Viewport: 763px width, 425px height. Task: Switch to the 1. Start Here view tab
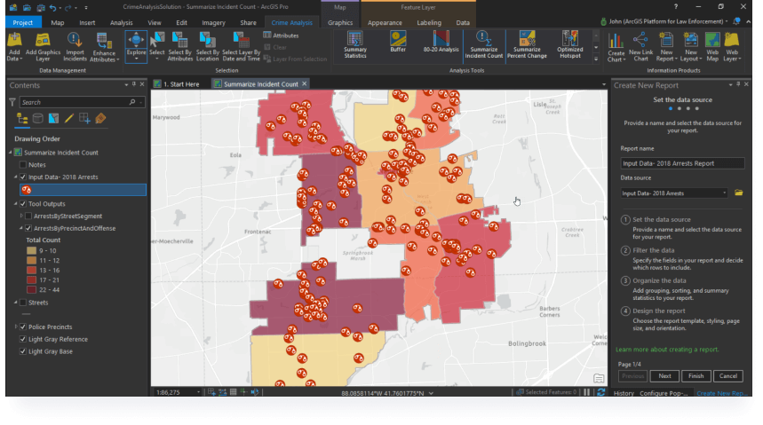pyautogui.click(x=181, y=84)
